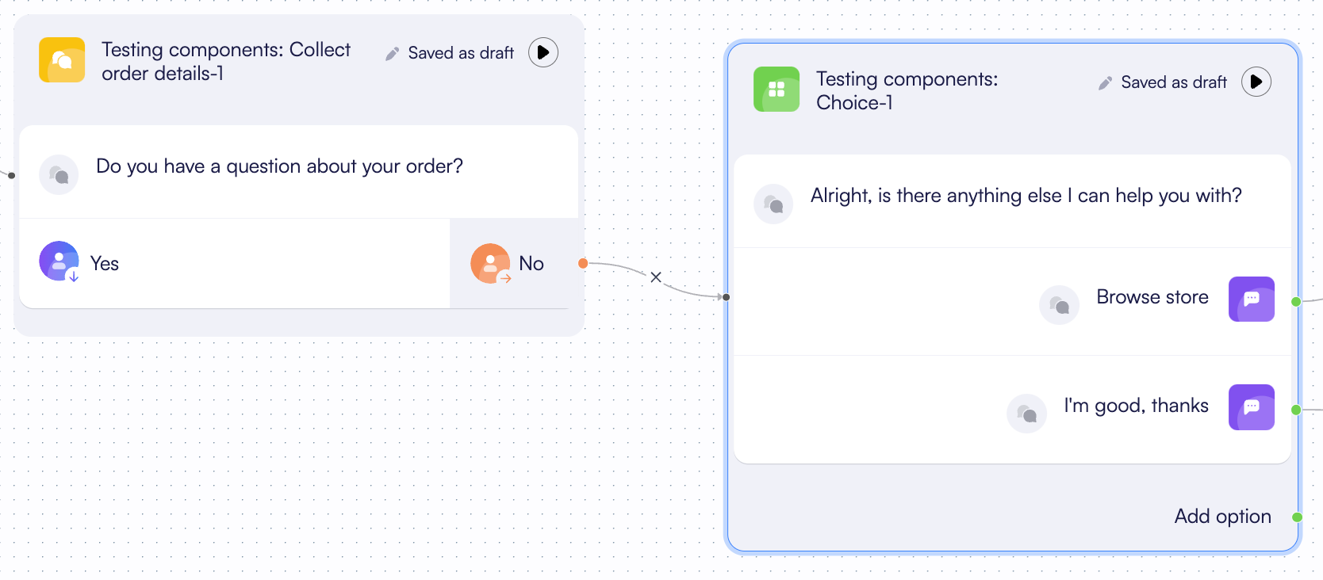
Task: Click the green dot next to Add option
Action: coord(1295,516)
